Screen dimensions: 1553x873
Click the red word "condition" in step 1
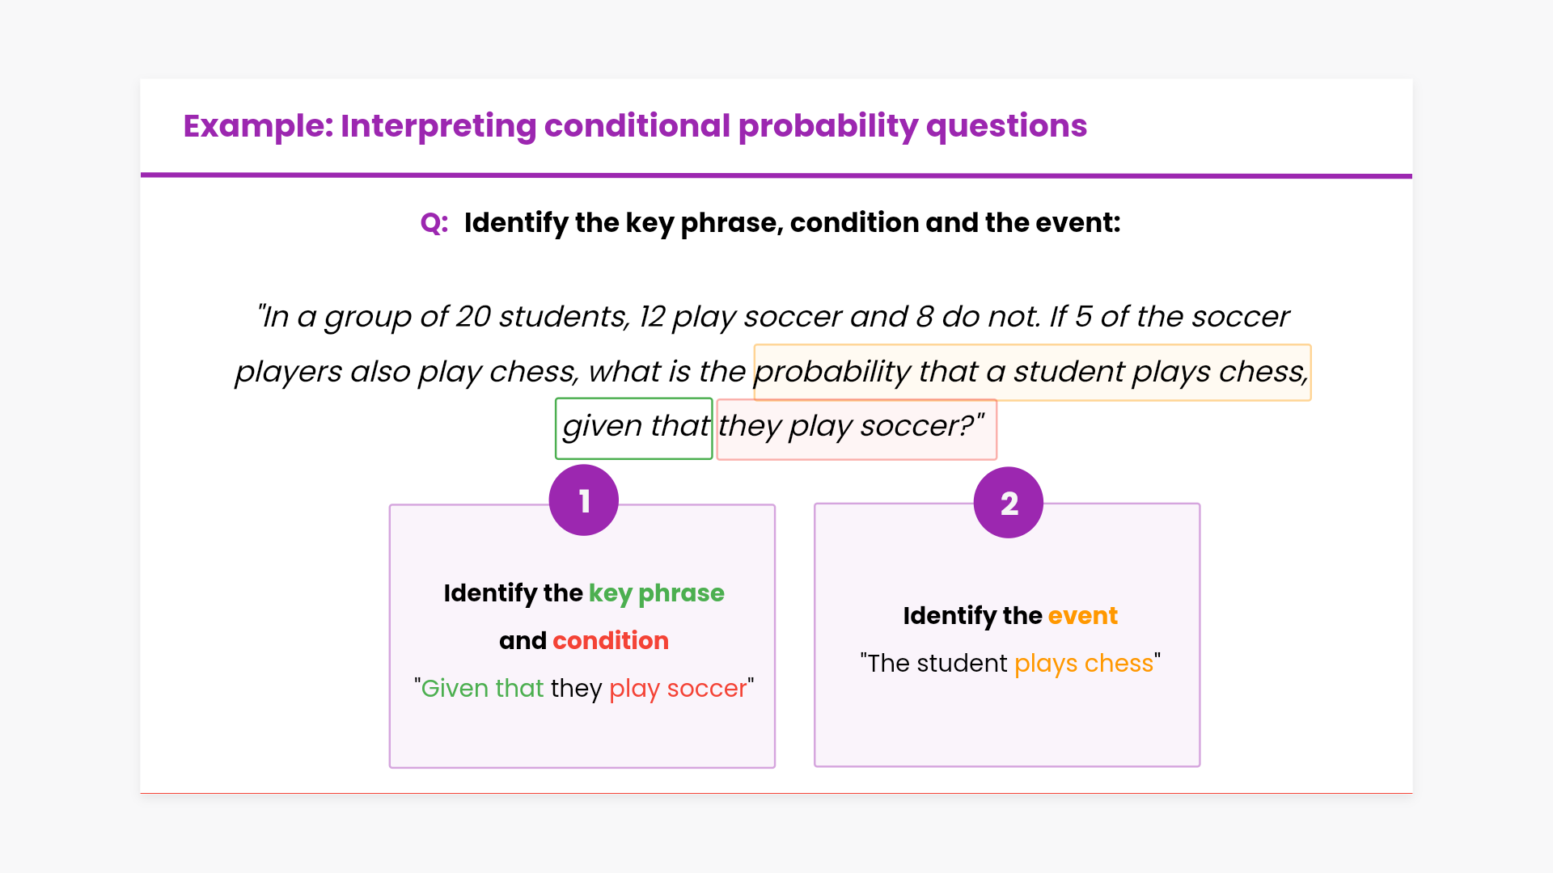[611, 641]
